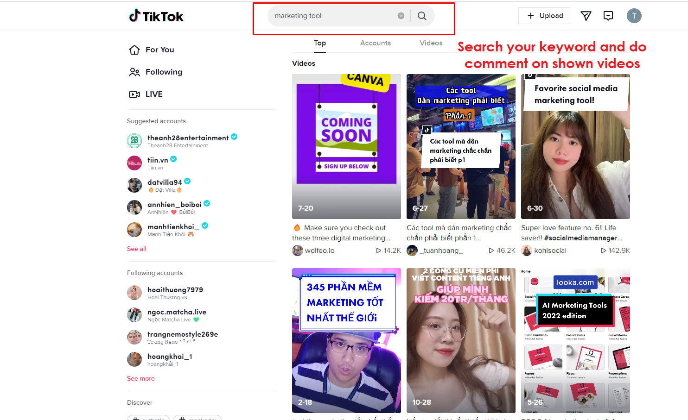The height and width of the screenshot is (420, 688).
Task: Click wolfeo.io author avatar
Action: (298, 251)
